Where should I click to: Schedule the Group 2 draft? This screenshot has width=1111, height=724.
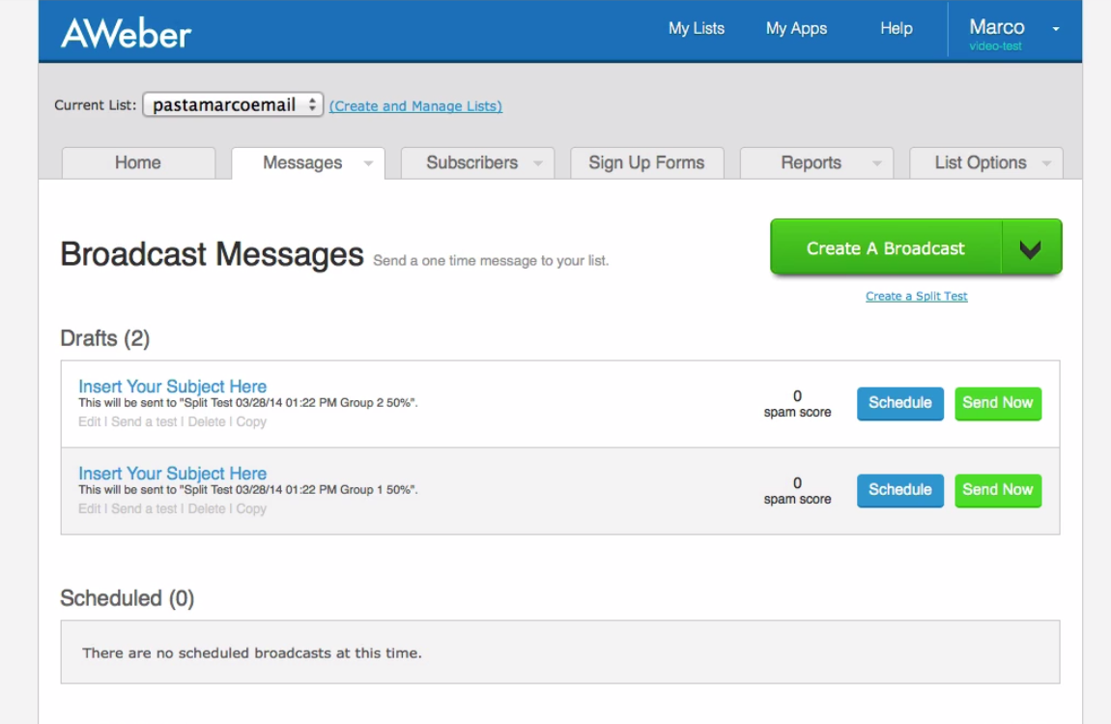point(899,403)
